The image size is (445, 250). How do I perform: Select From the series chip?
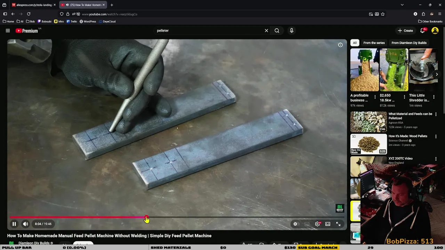click(x=374, y=43)
